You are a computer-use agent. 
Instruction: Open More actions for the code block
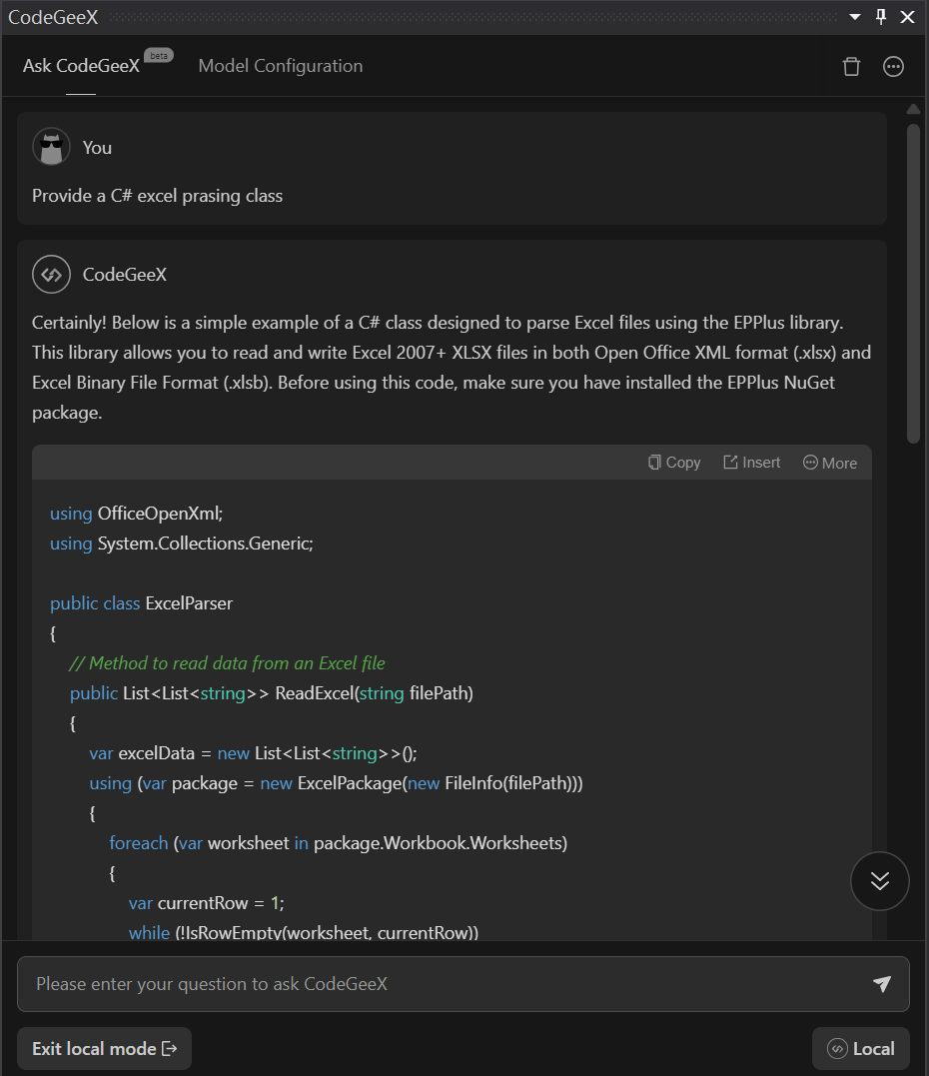829,462
